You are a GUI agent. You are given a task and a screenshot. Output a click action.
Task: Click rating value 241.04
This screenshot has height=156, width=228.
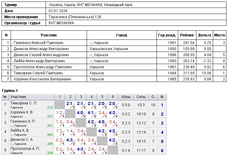189,43
